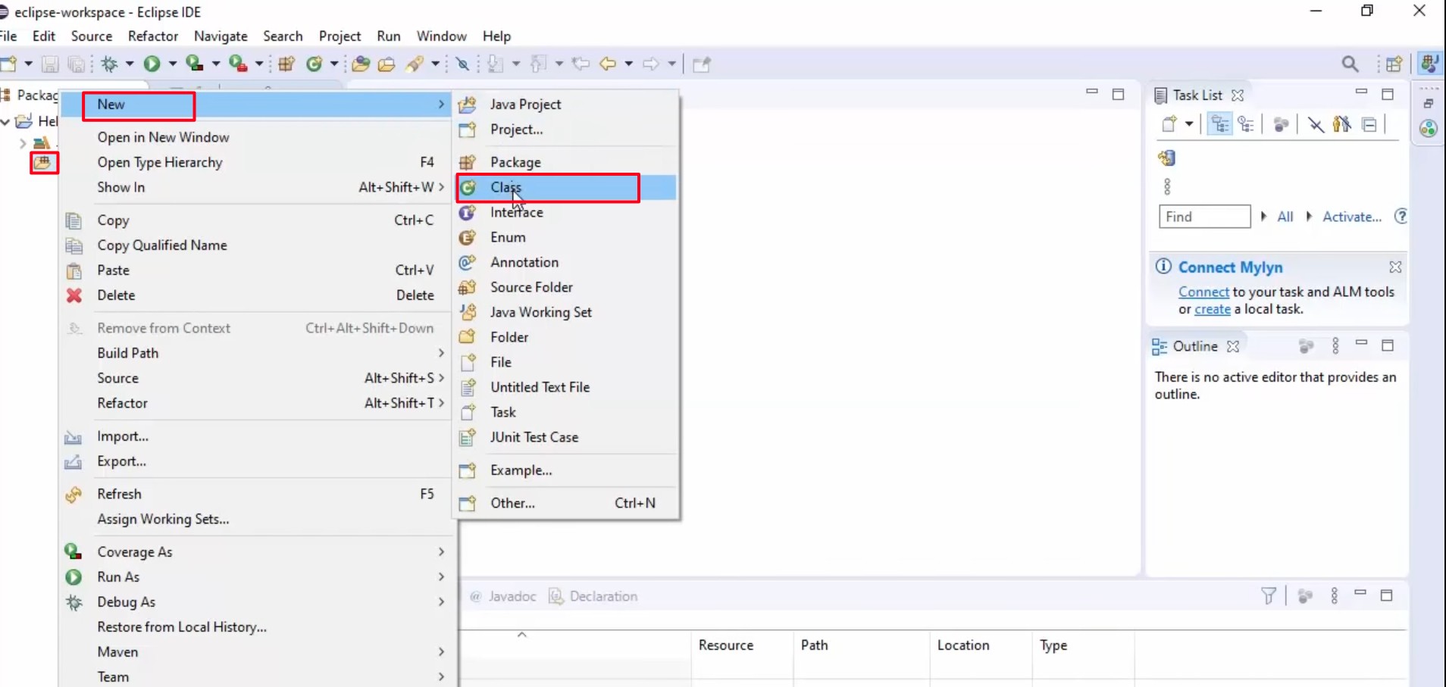Click the Outline view menu dots

[1335, 346]
